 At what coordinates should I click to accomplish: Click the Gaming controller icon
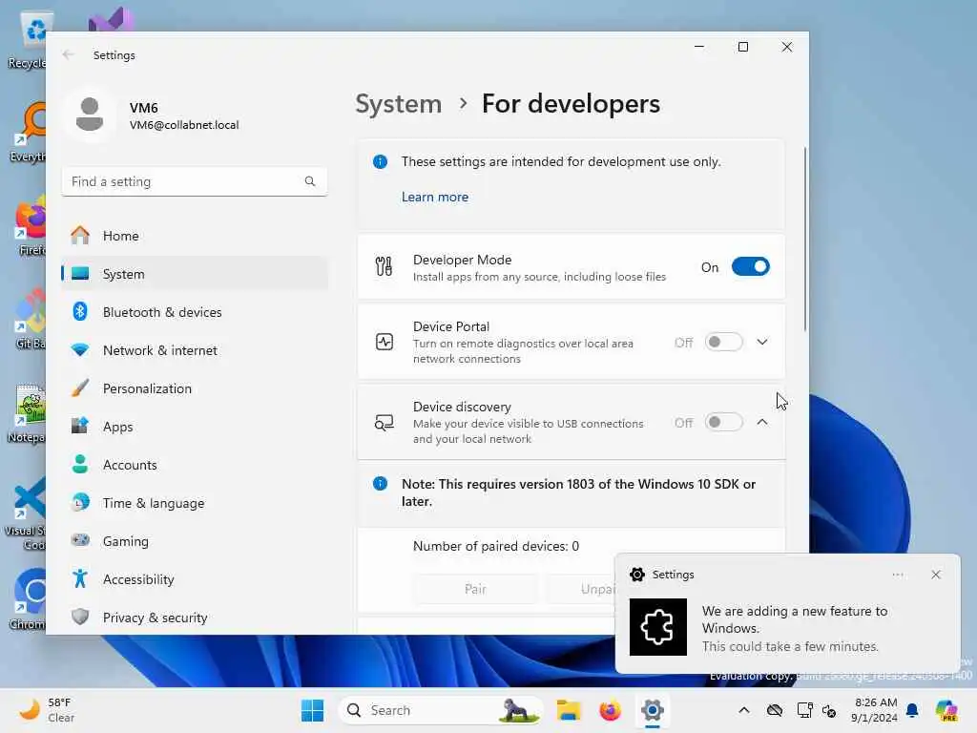(80, 540)
